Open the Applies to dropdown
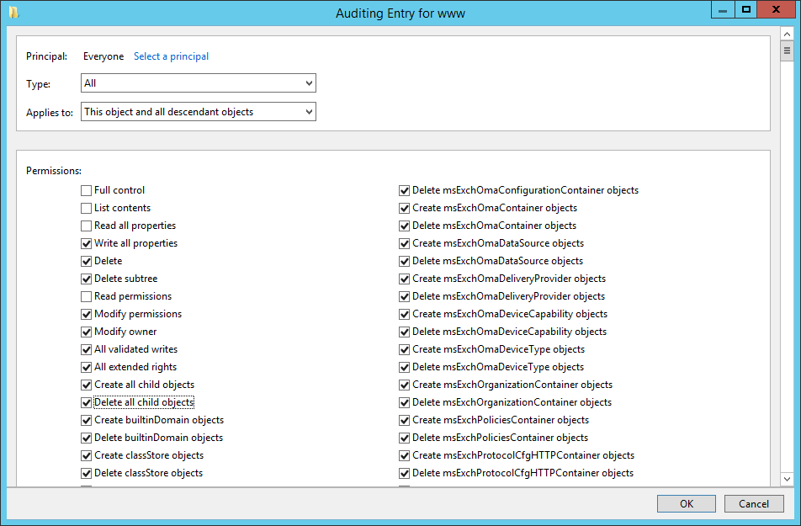 199,112
